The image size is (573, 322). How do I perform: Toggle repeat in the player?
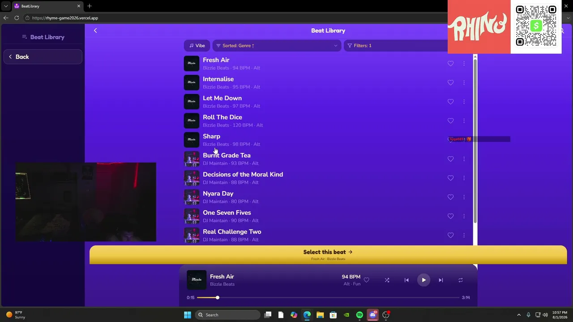pos(460,280)
